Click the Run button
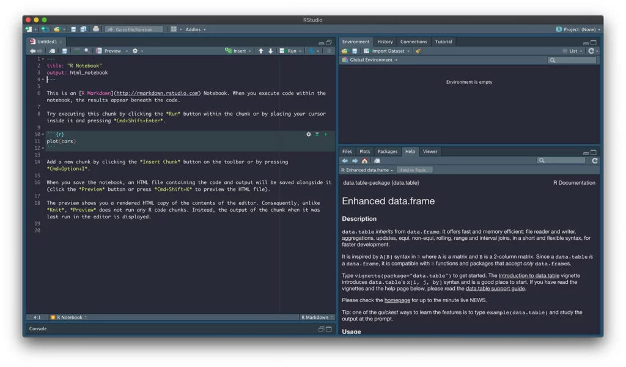Viewport: 626px width, 367px height. point(289,51)
